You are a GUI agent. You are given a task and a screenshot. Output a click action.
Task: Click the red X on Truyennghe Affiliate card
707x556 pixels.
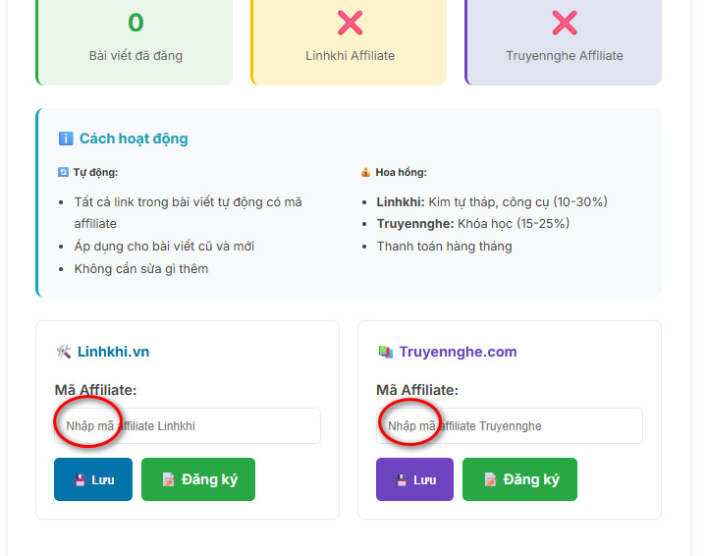tap(565, 23)
